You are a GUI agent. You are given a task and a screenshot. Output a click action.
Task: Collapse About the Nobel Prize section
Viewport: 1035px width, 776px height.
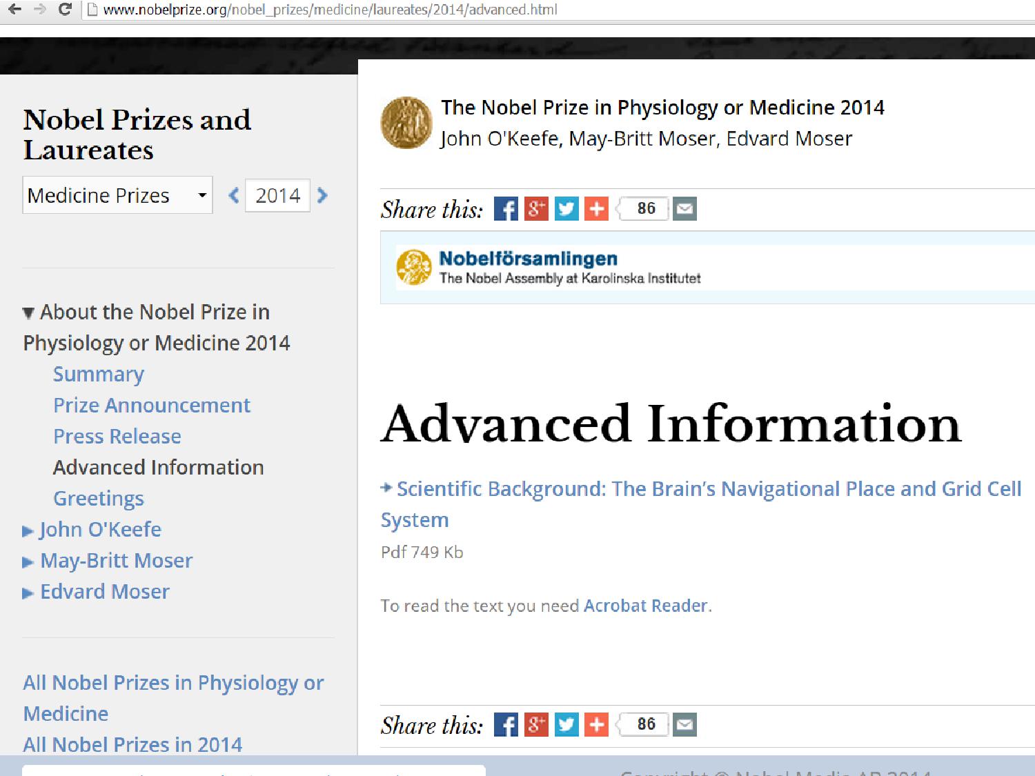tap(28, 314)
